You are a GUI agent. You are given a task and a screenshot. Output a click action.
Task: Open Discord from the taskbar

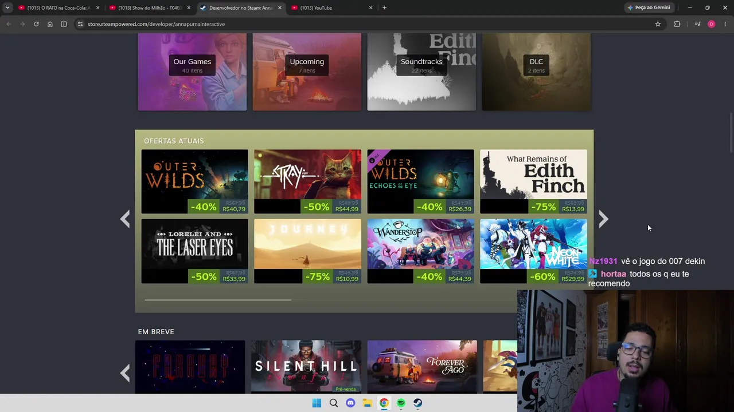click(350, 403)
